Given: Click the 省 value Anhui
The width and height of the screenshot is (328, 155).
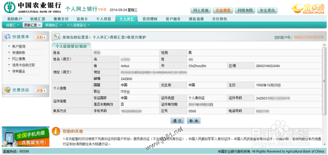Looking at the screenshot, I should click(x=125, y=66).
